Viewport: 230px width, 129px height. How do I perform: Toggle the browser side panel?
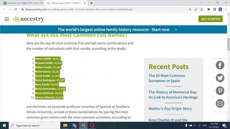[215, 9]
